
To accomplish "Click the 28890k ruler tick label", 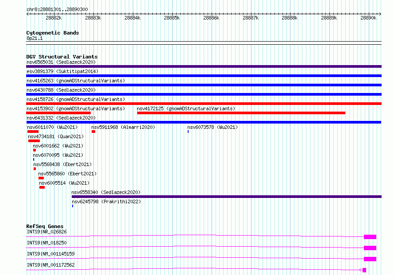I will 368,18.
